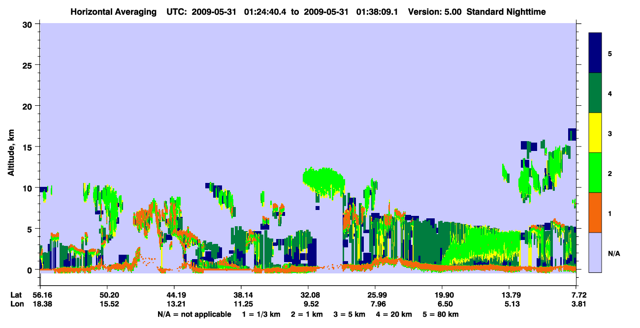Click the y-axis tick label 25
640x328 pixels.
tap(28, 65)
